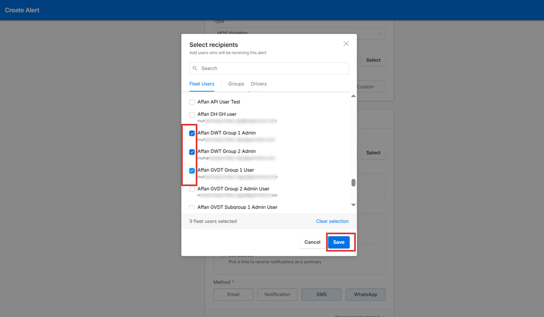This screenshot has height=317, width=544.
Task: Choose the WhatsApp method button
Action: 366,295
